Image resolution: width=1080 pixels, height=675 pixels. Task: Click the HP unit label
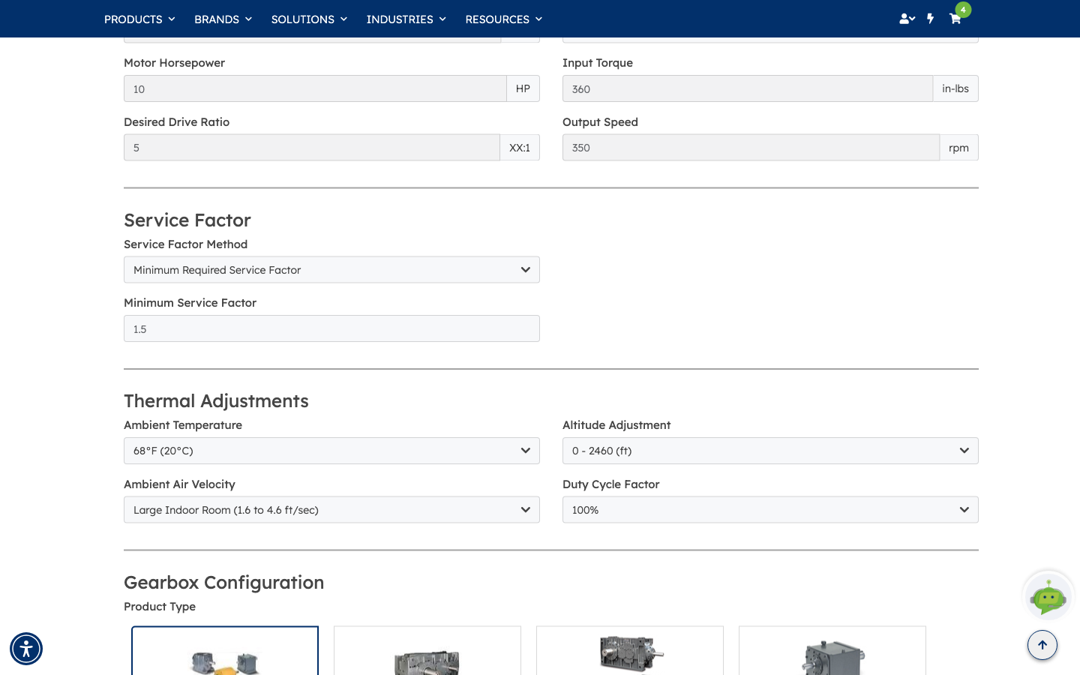(x=523, y=88)
